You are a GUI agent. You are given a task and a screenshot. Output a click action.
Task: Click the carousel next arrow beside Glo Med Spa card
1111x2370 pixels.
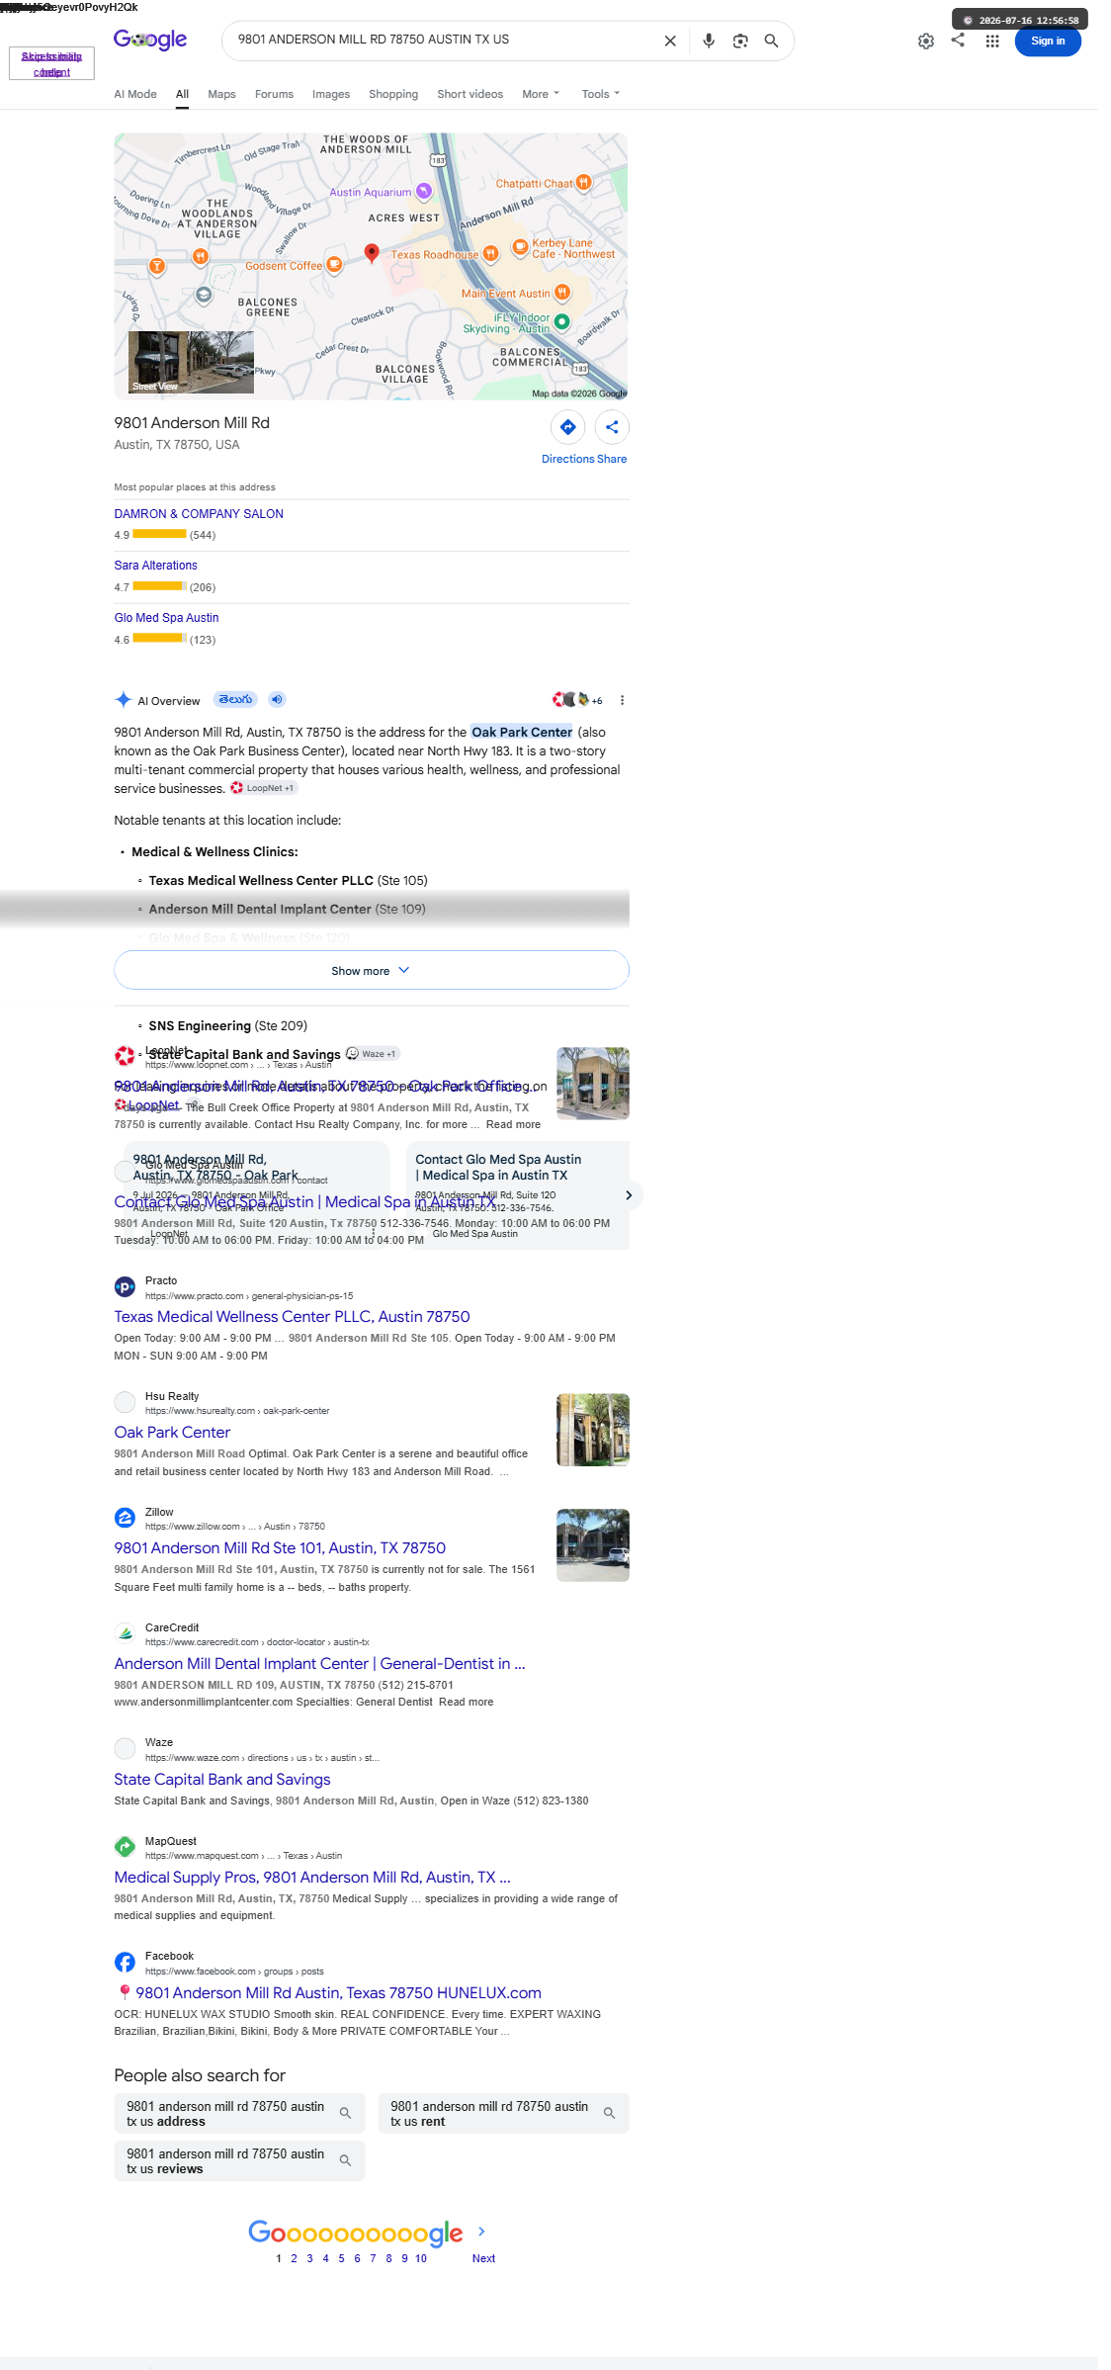coord(629,1195)
